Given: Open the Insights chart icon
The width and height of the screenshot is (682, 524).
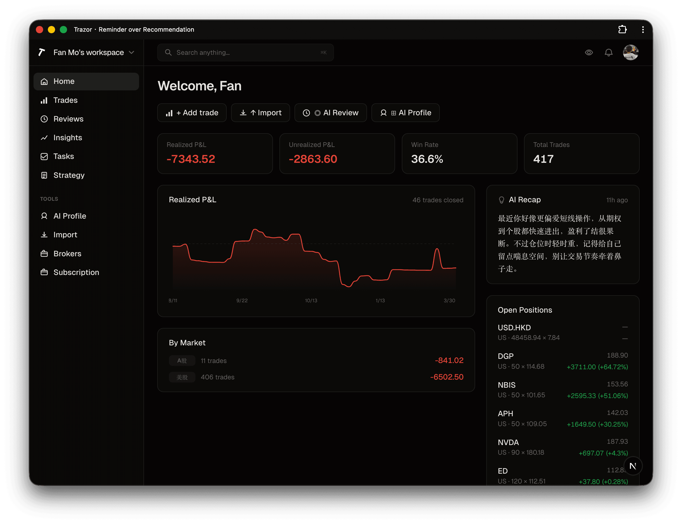Looking at the screenshot, I should pyautogui.click(x=44, y=138).
